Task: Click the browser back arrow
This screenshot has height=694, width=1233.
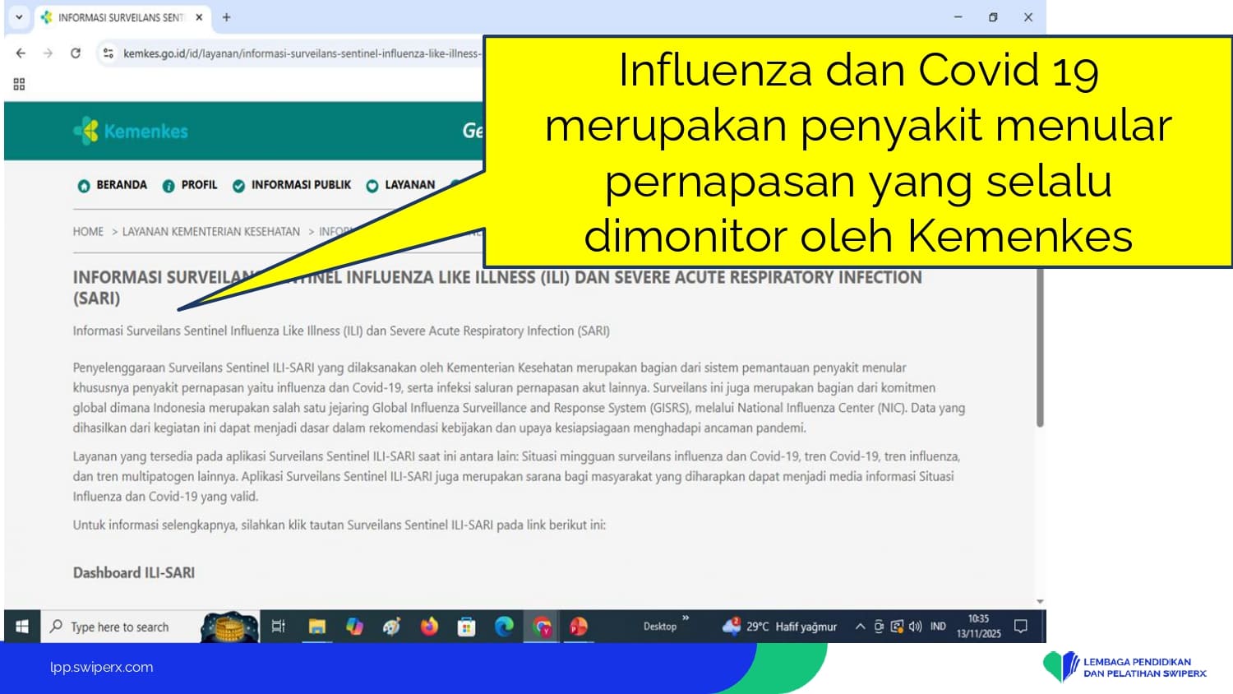Action: tap(21, 53)
